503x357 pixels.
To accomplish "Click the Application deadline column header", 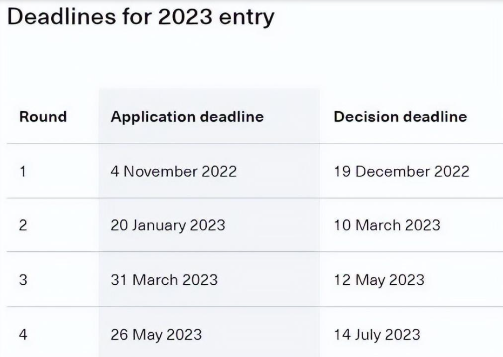I will (187, 116).
